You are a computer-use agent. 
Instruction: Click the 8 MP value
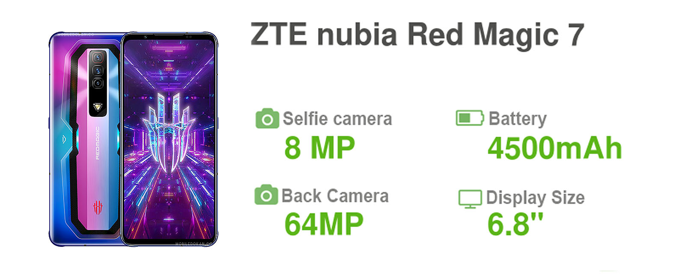click(320, 148)
